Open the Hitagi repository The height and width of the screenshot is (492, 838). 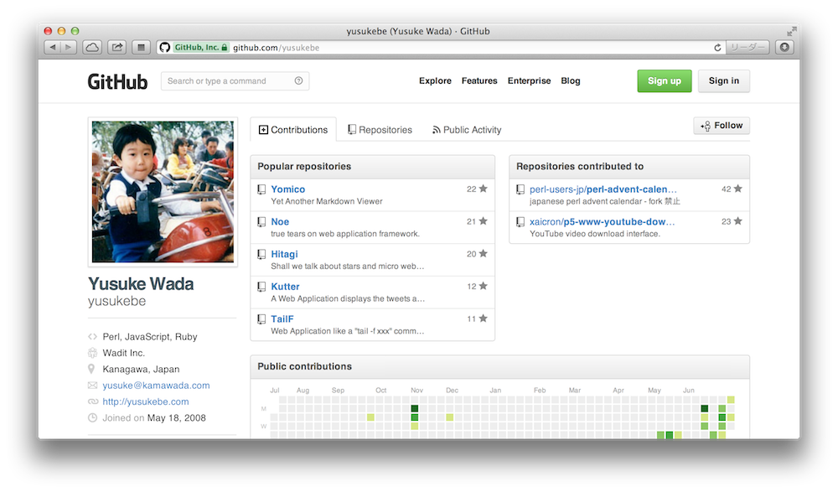(284, 254)
